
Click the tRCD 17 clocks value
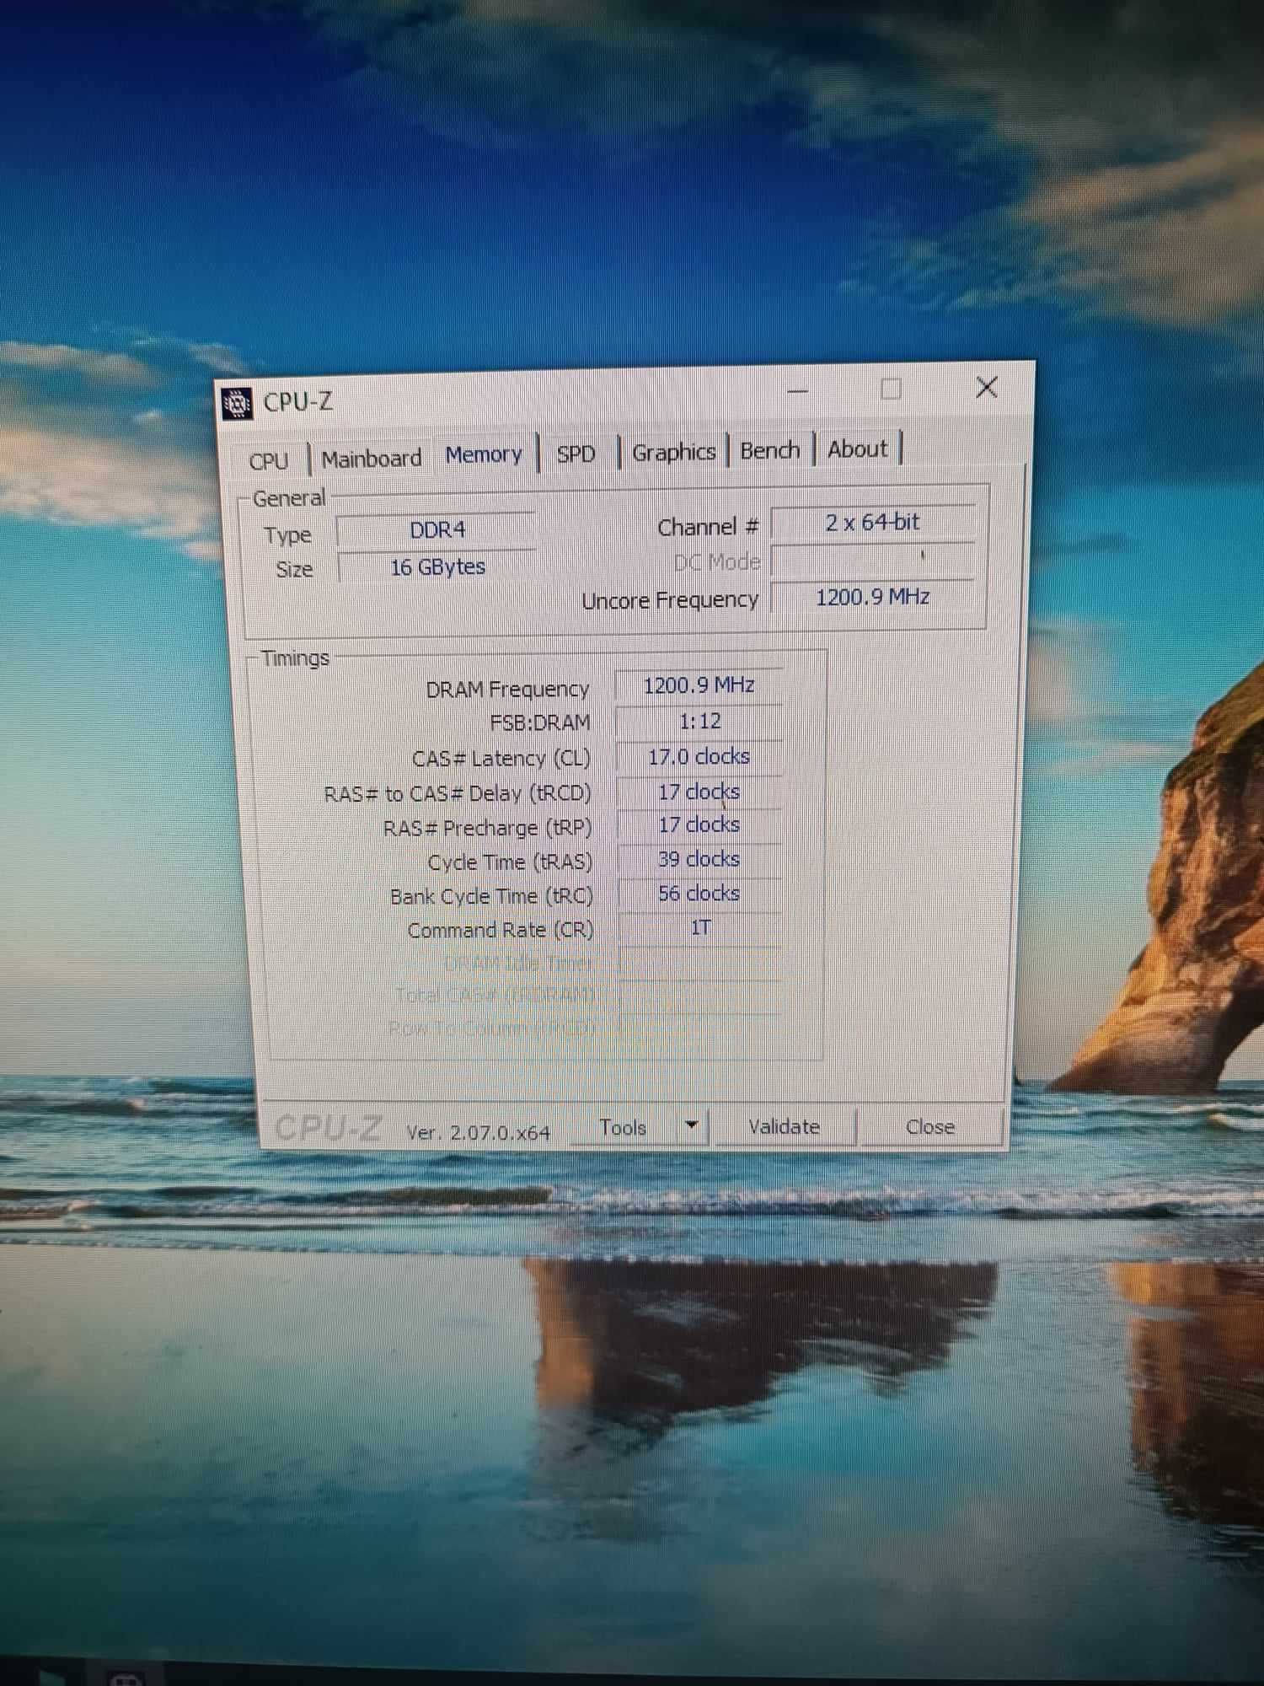pyautogui.click(x=699, y=792)
